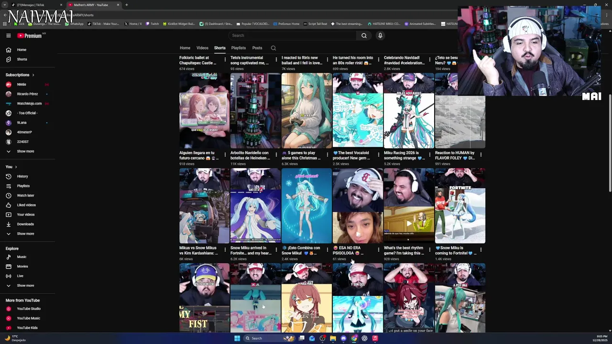Click the YouTube Premium logo

click(30, 35)
